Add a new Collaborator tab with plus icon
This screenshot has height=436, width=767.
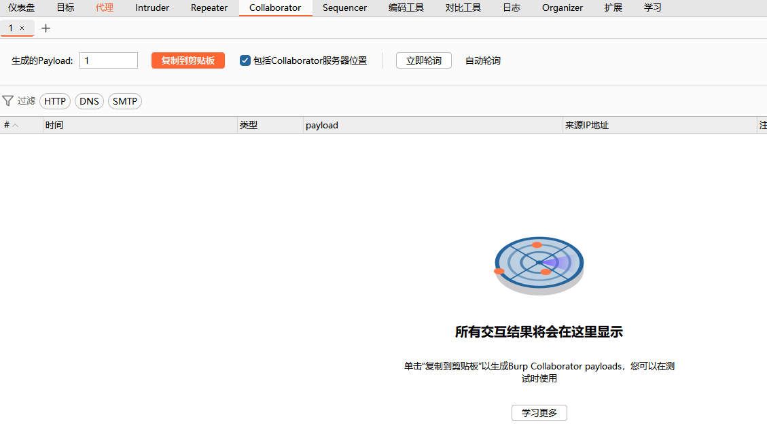[46, 28]
